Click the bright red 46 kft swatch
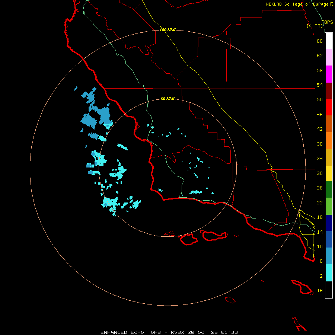335x335 pixels. (x=329, y=107)
